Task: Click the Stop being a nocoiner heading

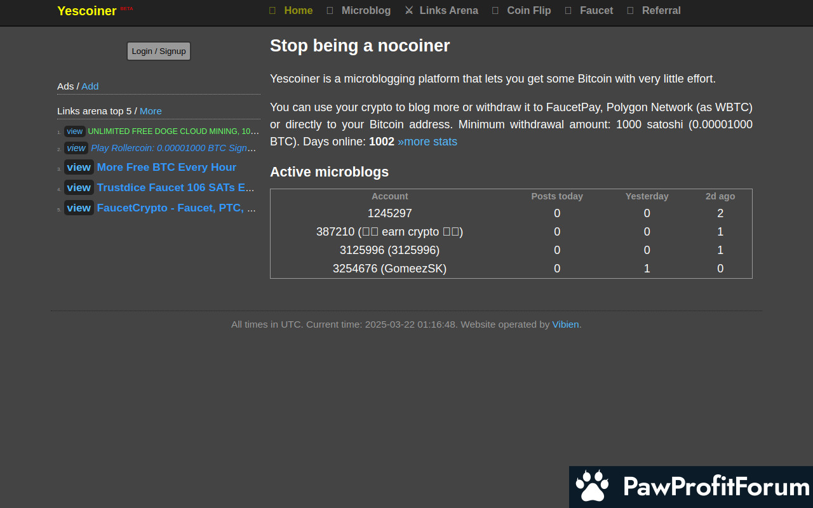Action: [359, 46]
